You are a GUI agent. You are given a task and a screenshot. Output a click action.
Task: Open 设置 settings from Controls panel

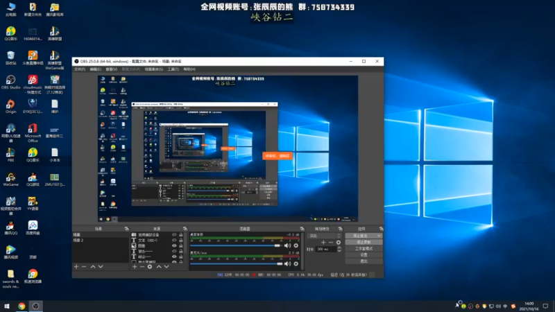[364, 255]
